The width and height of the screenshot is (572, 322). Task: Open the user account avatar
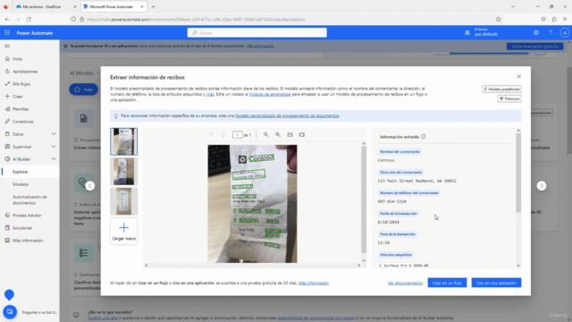564,33
